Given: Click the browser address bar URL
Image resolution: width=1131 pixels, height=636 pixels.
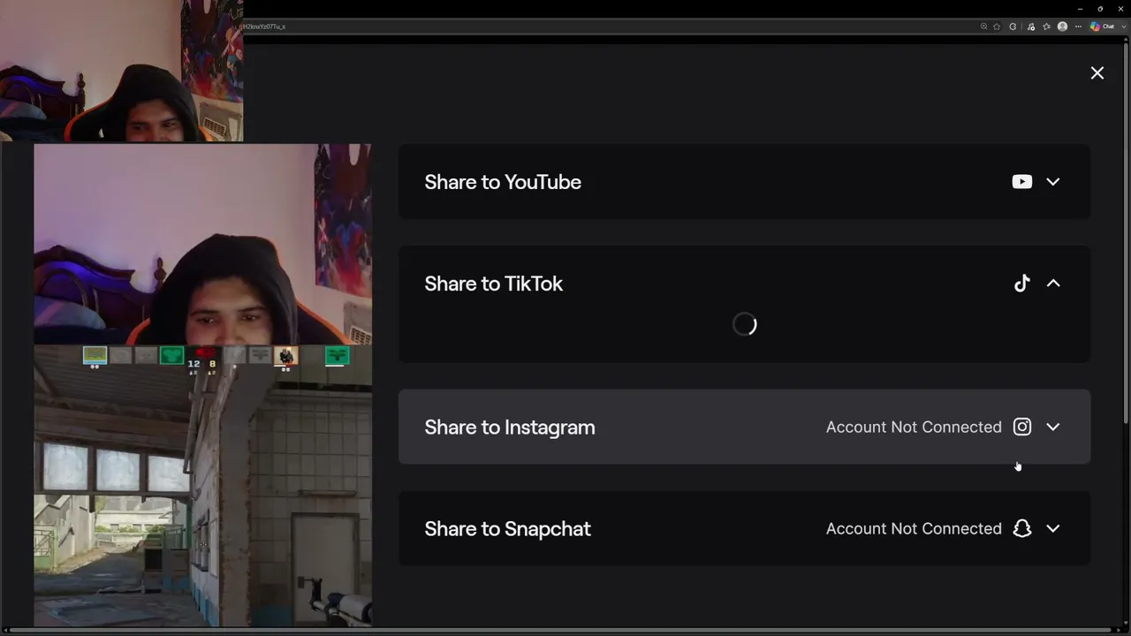Looking at the screenshot, I should click(x=264, y=26).
